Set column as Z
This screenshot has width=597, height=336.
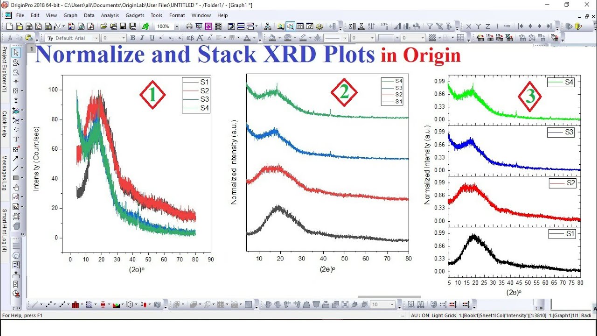(x=488, y=27)
